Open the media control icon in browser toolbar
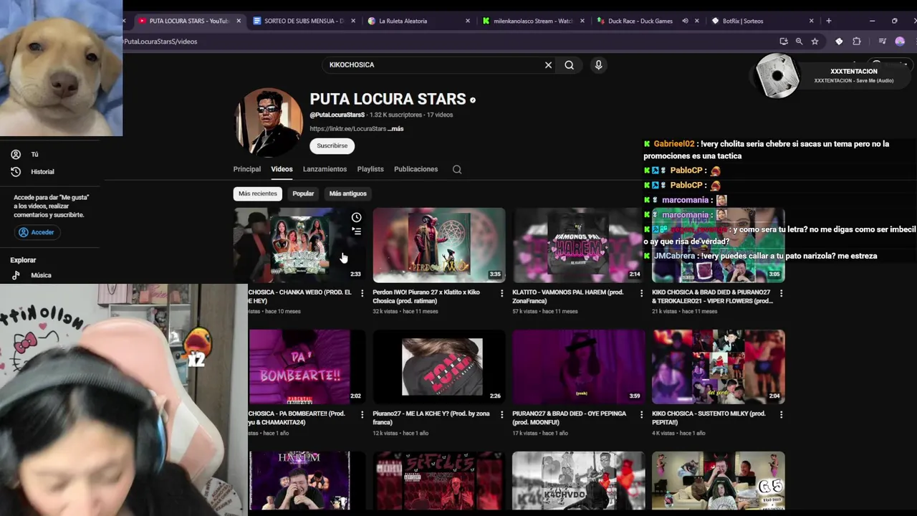917x516 pixels. click(x=882, y=42)
